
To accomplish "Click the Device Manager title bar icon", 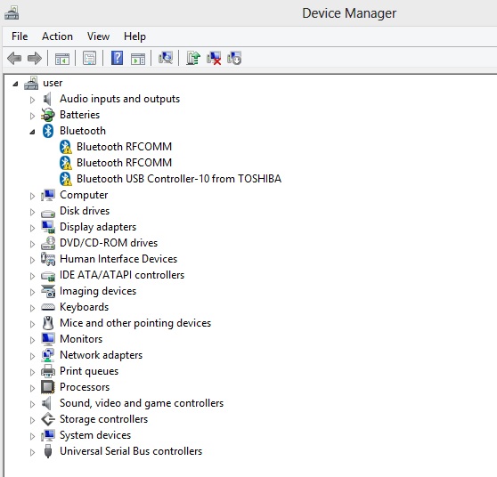I will (12, 13).
